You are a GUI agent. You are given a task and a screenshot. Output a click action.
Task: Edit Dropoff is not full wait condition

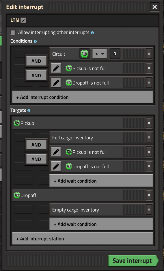[x=56, y=167]
